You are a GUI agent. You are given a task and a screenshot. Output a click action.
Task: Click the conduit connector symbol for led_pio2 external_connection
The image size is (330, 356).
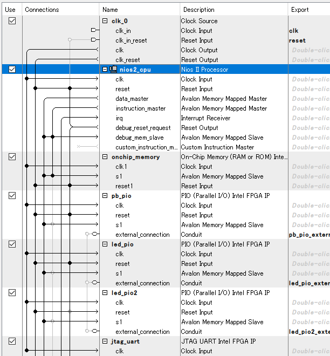[94, 331]
